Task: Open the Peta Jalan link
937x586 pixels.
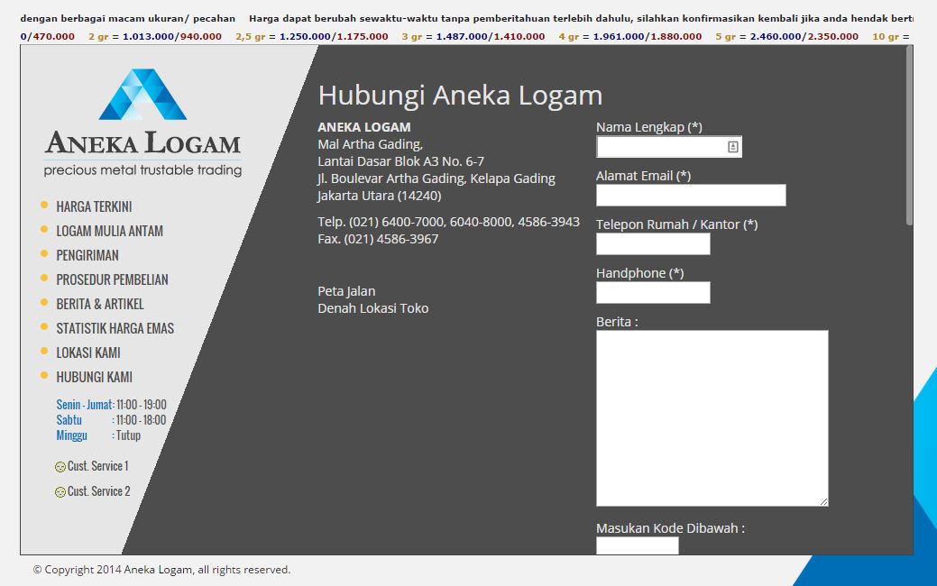Action: point(346,291)
